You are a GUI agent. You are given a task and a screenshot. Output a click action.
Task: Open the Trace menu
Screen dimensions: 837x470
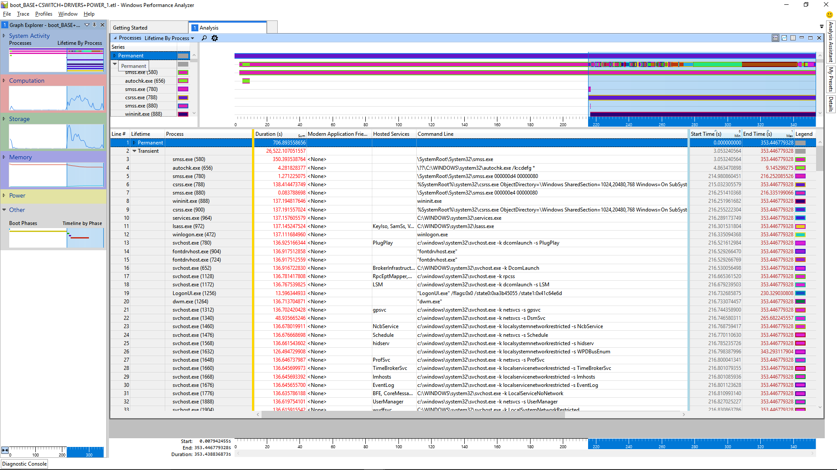[23, 13]
